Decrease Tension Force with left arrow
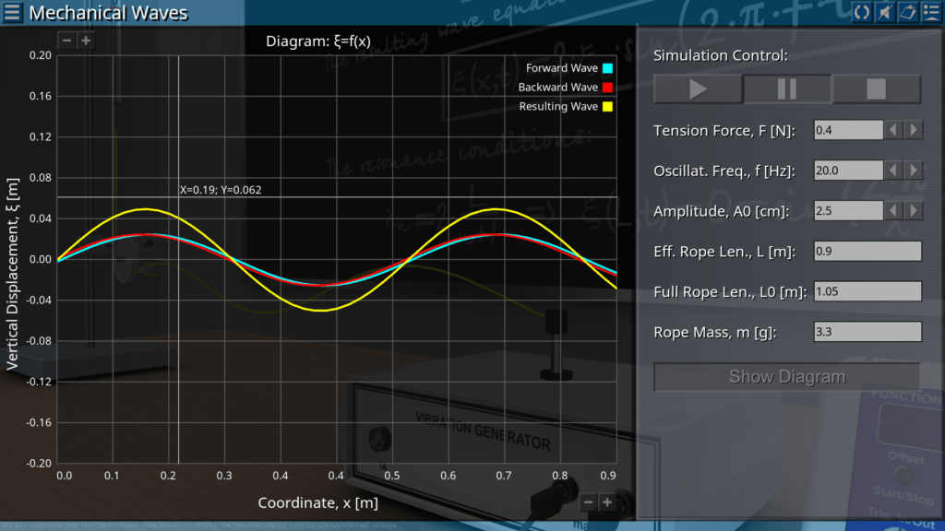The image size is (945, 531). 893,130
